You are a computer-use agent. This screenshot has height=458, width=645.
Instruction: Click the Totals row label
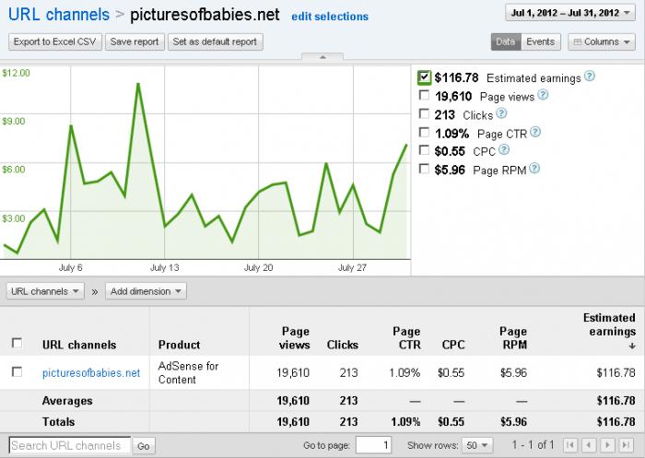tap(58, 422)
